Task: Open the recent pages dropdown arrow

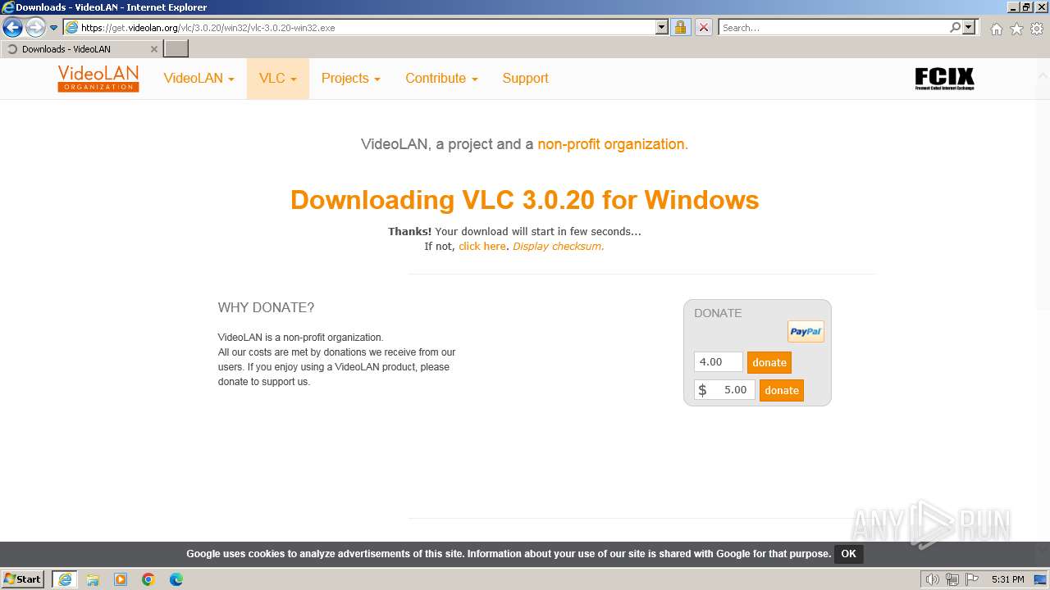Action: (54, 28)
